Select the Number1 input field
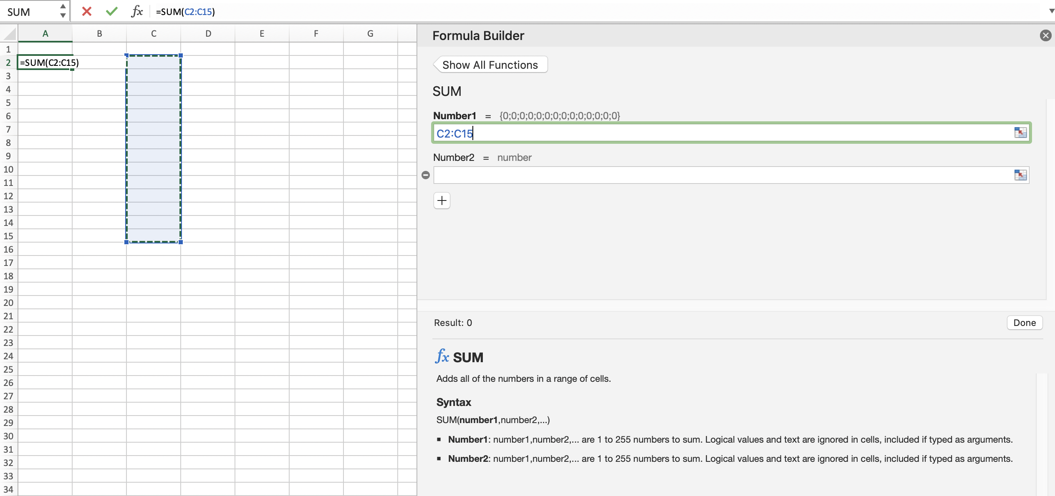1055x496 pixels. (730, 133)
